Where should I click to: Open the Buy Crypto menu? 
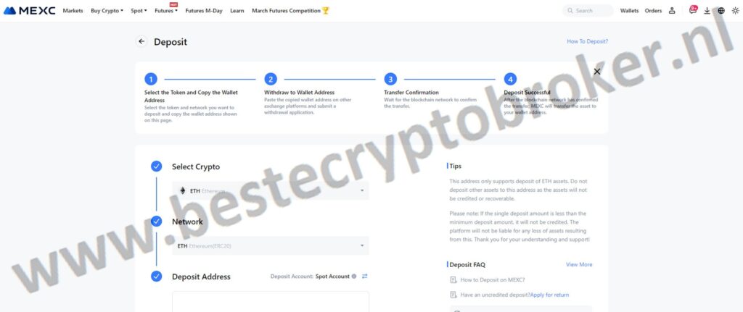tap(107, 10)
